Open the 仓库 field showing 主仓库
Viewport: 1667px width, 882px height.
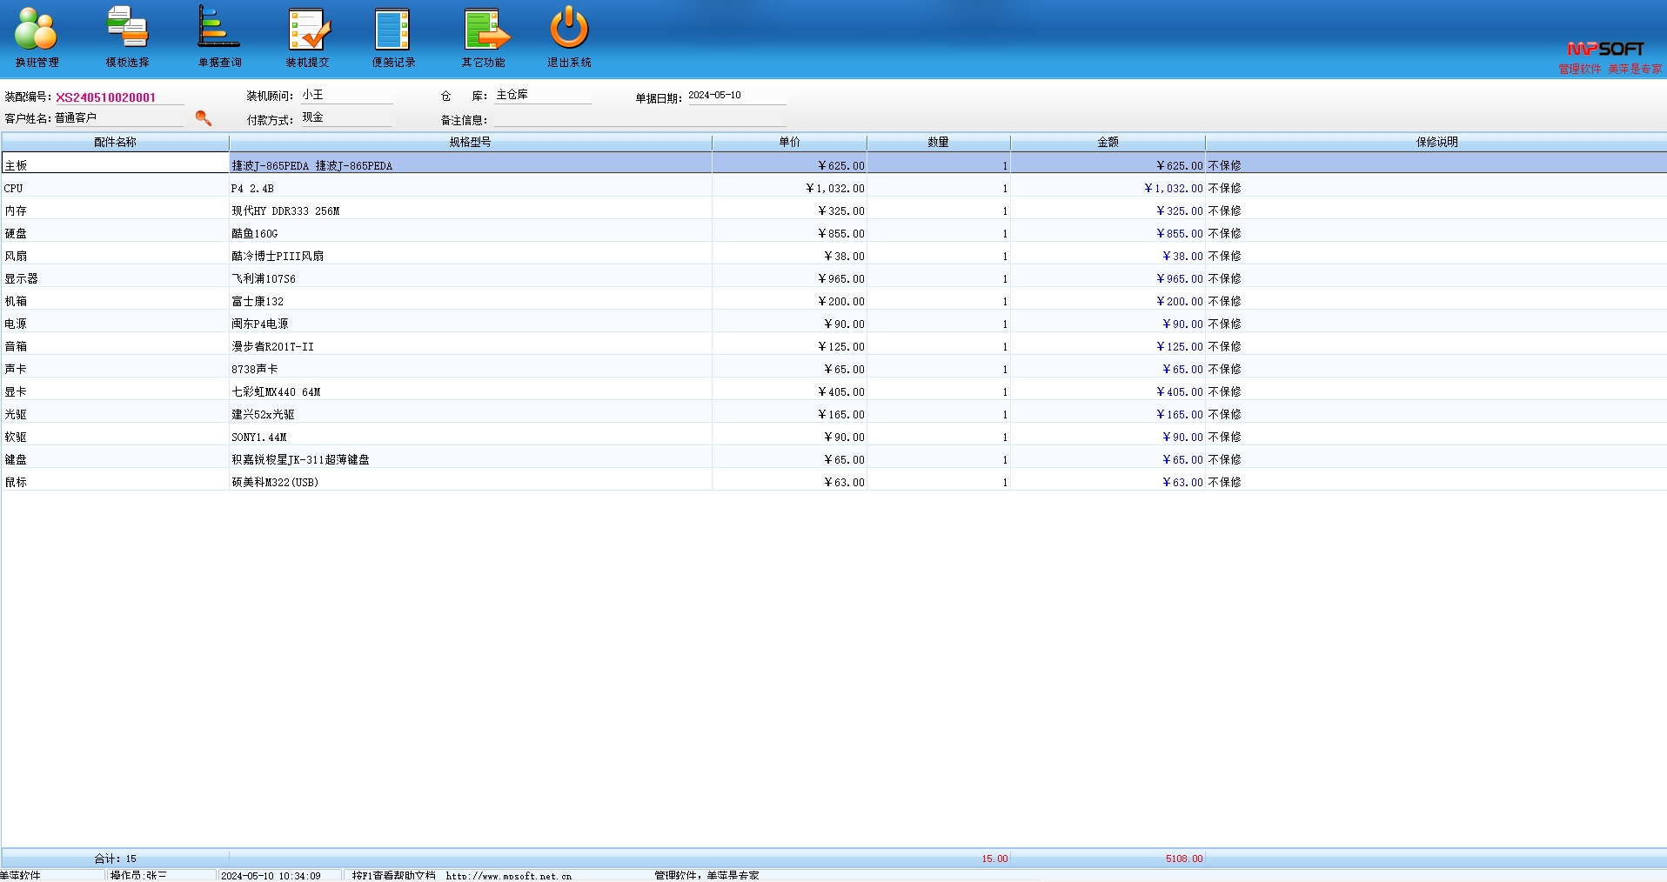(x=542, y=96)
